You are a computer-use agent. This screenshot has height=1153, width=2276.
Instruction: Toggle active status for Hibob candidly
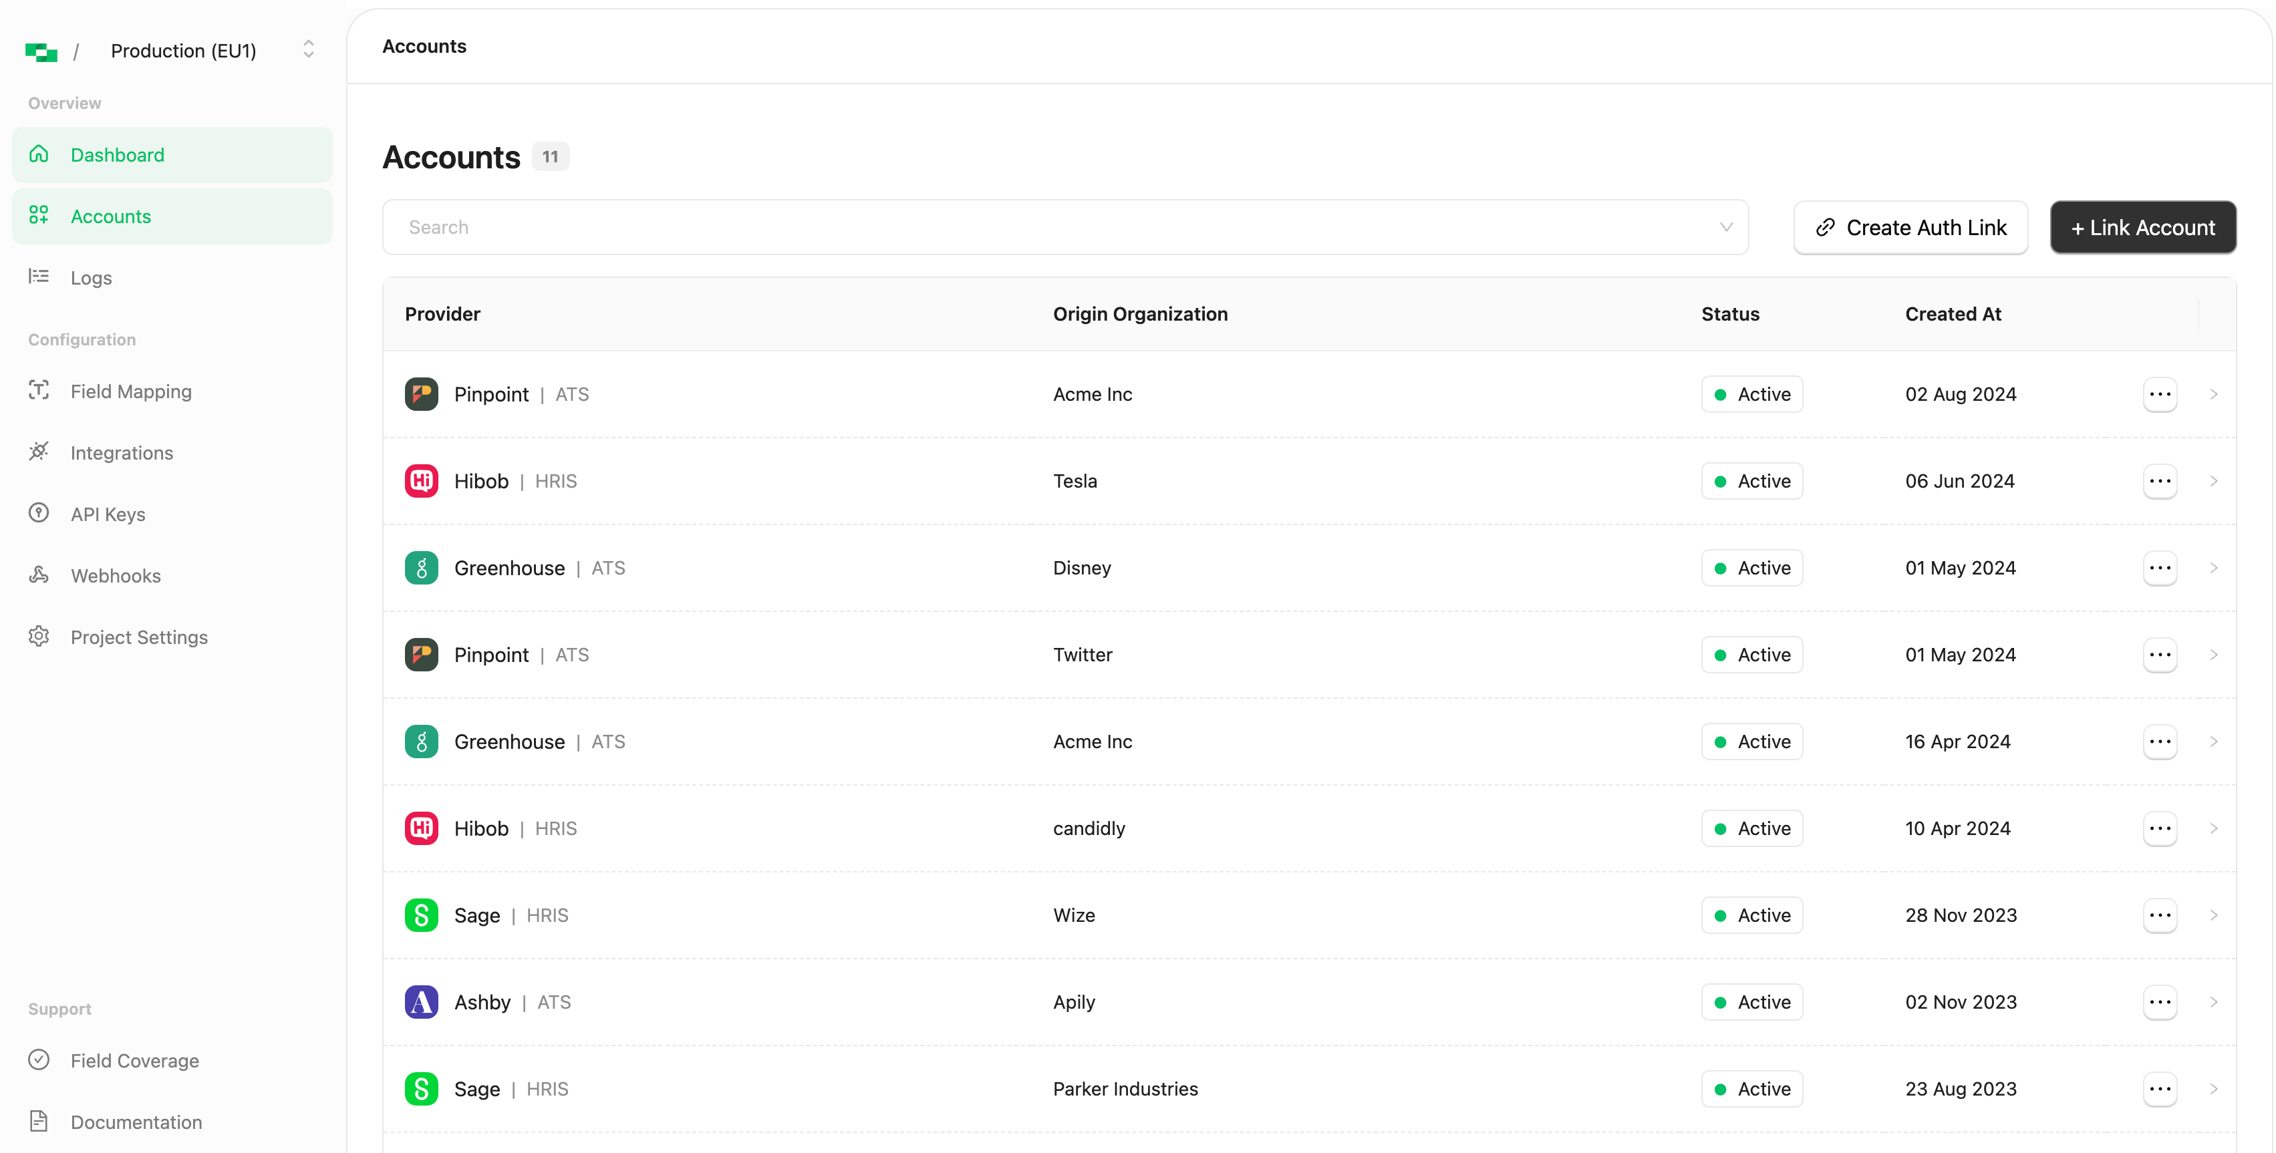coord(2160,828)
